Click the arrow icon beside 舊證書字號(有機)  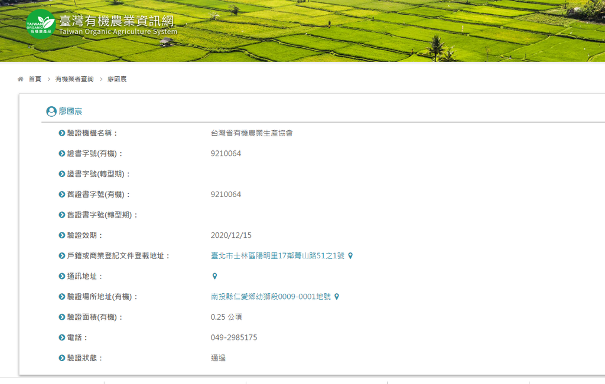[61, 194]
